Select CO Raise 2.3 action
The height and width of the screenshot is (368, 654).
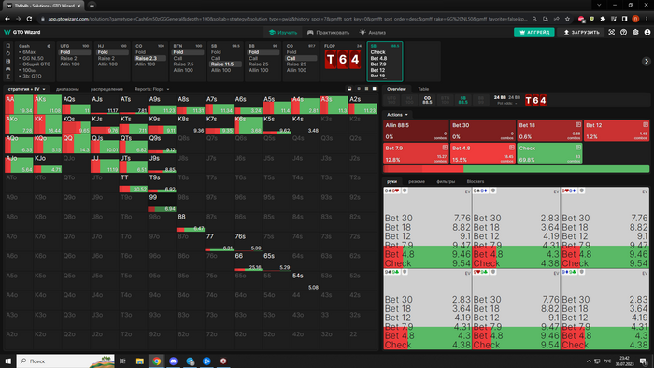click(150, 58)
